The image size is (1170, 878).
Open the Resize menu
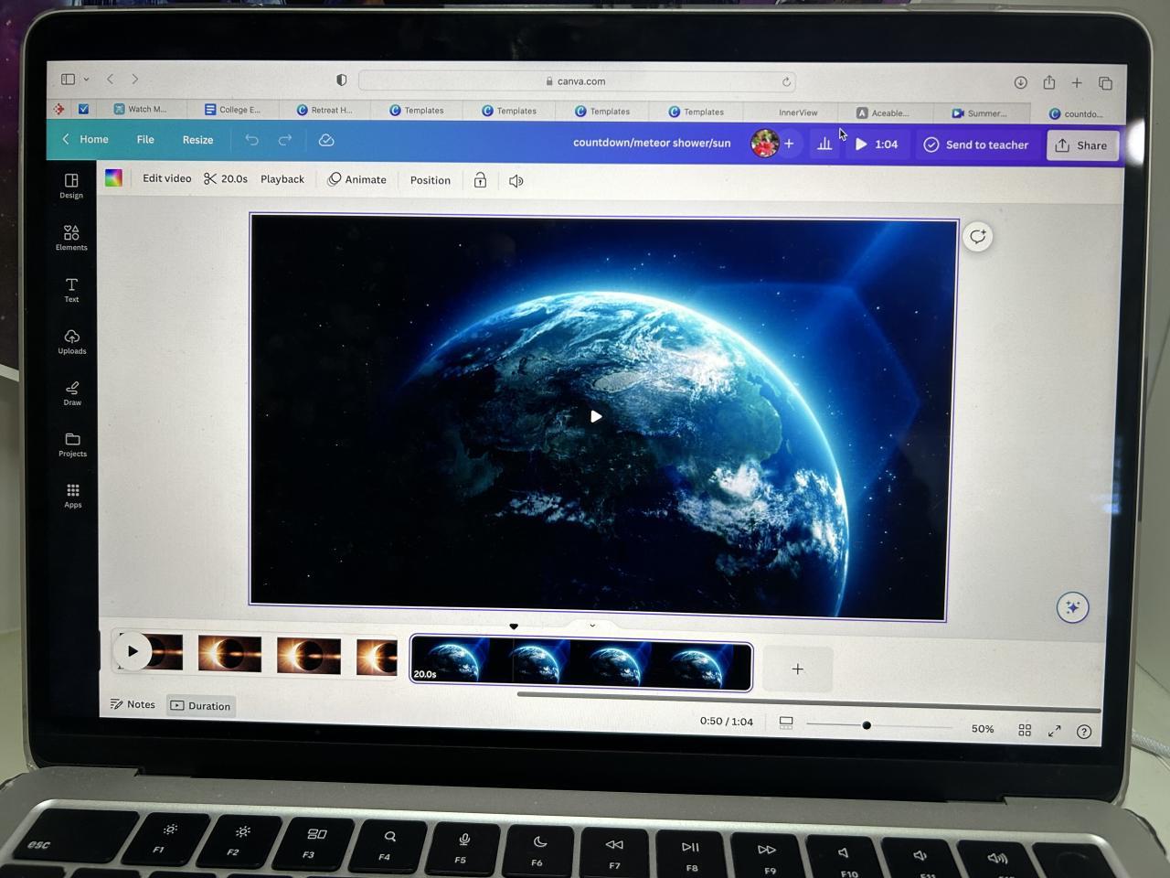(197, 140)
